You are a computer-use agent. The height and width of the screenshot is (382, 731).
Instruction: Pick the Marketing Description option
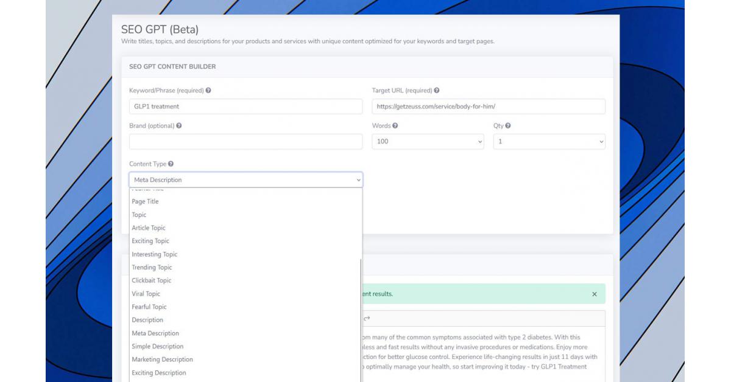[162, 360]
